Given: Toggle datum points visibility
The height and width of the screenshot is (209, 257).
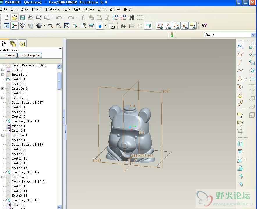Looking at the screenshot, I should pyautogui.click(x=176, y=26).
